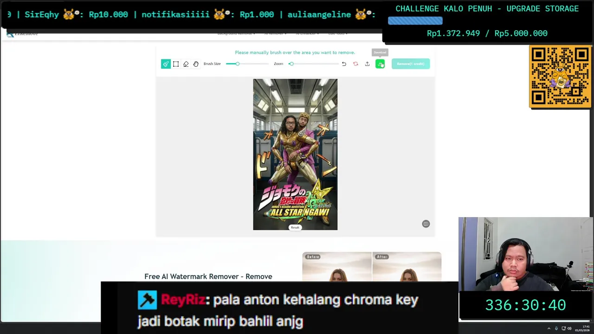Toggle the before/after compare icon
This screenshot has height=334, width=594.
(426, 224)
